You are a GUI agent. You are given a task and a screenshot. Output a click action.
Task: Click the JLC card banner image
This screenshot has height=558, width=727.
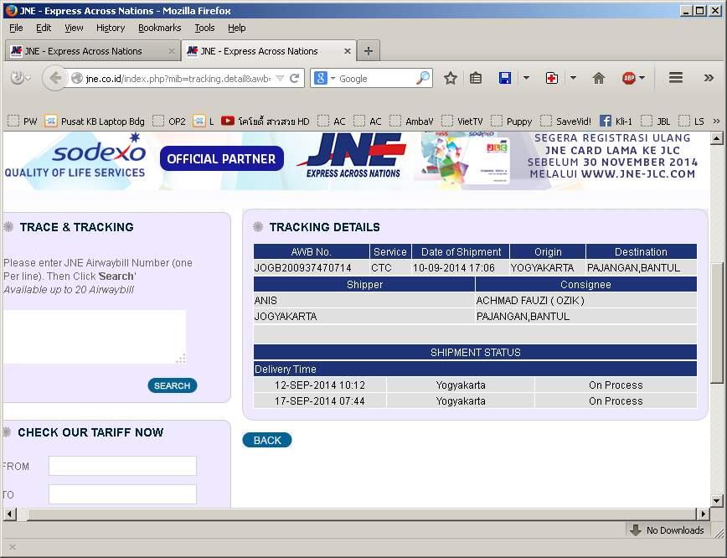[465, 158]
